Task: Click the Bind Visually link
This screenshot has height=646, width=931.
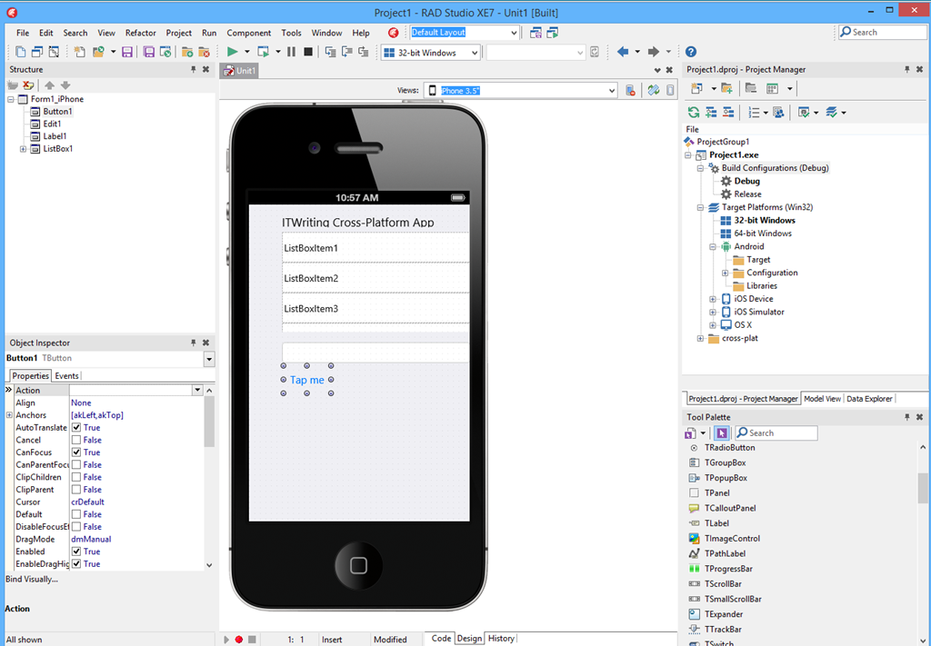Action: (32, 579)
